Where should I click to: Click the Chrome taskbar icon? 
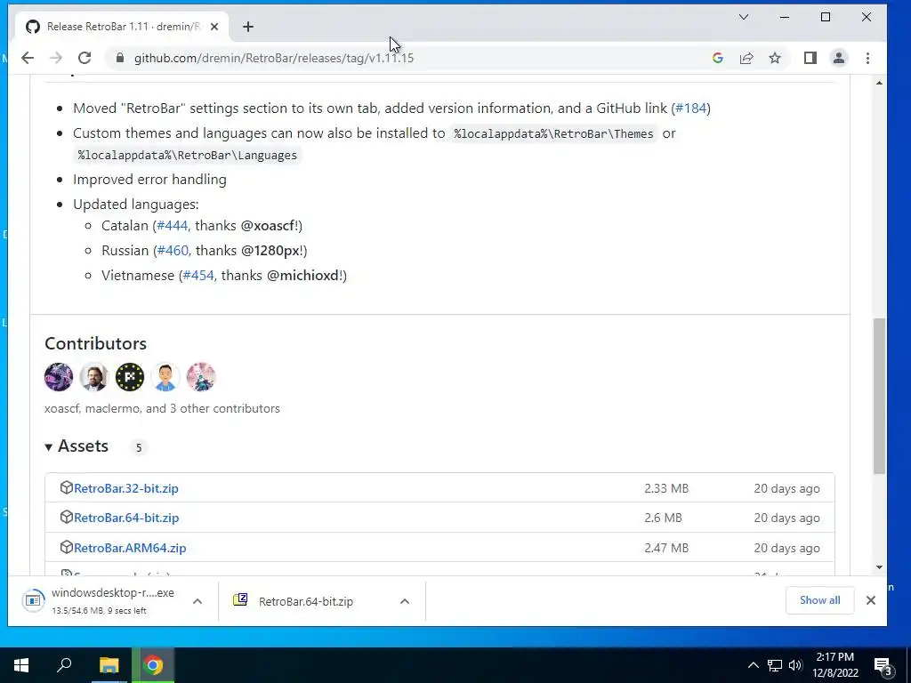click(153, 665)
